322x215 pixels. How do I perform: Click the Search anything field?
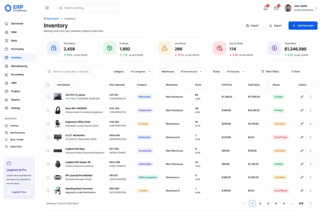88,8
